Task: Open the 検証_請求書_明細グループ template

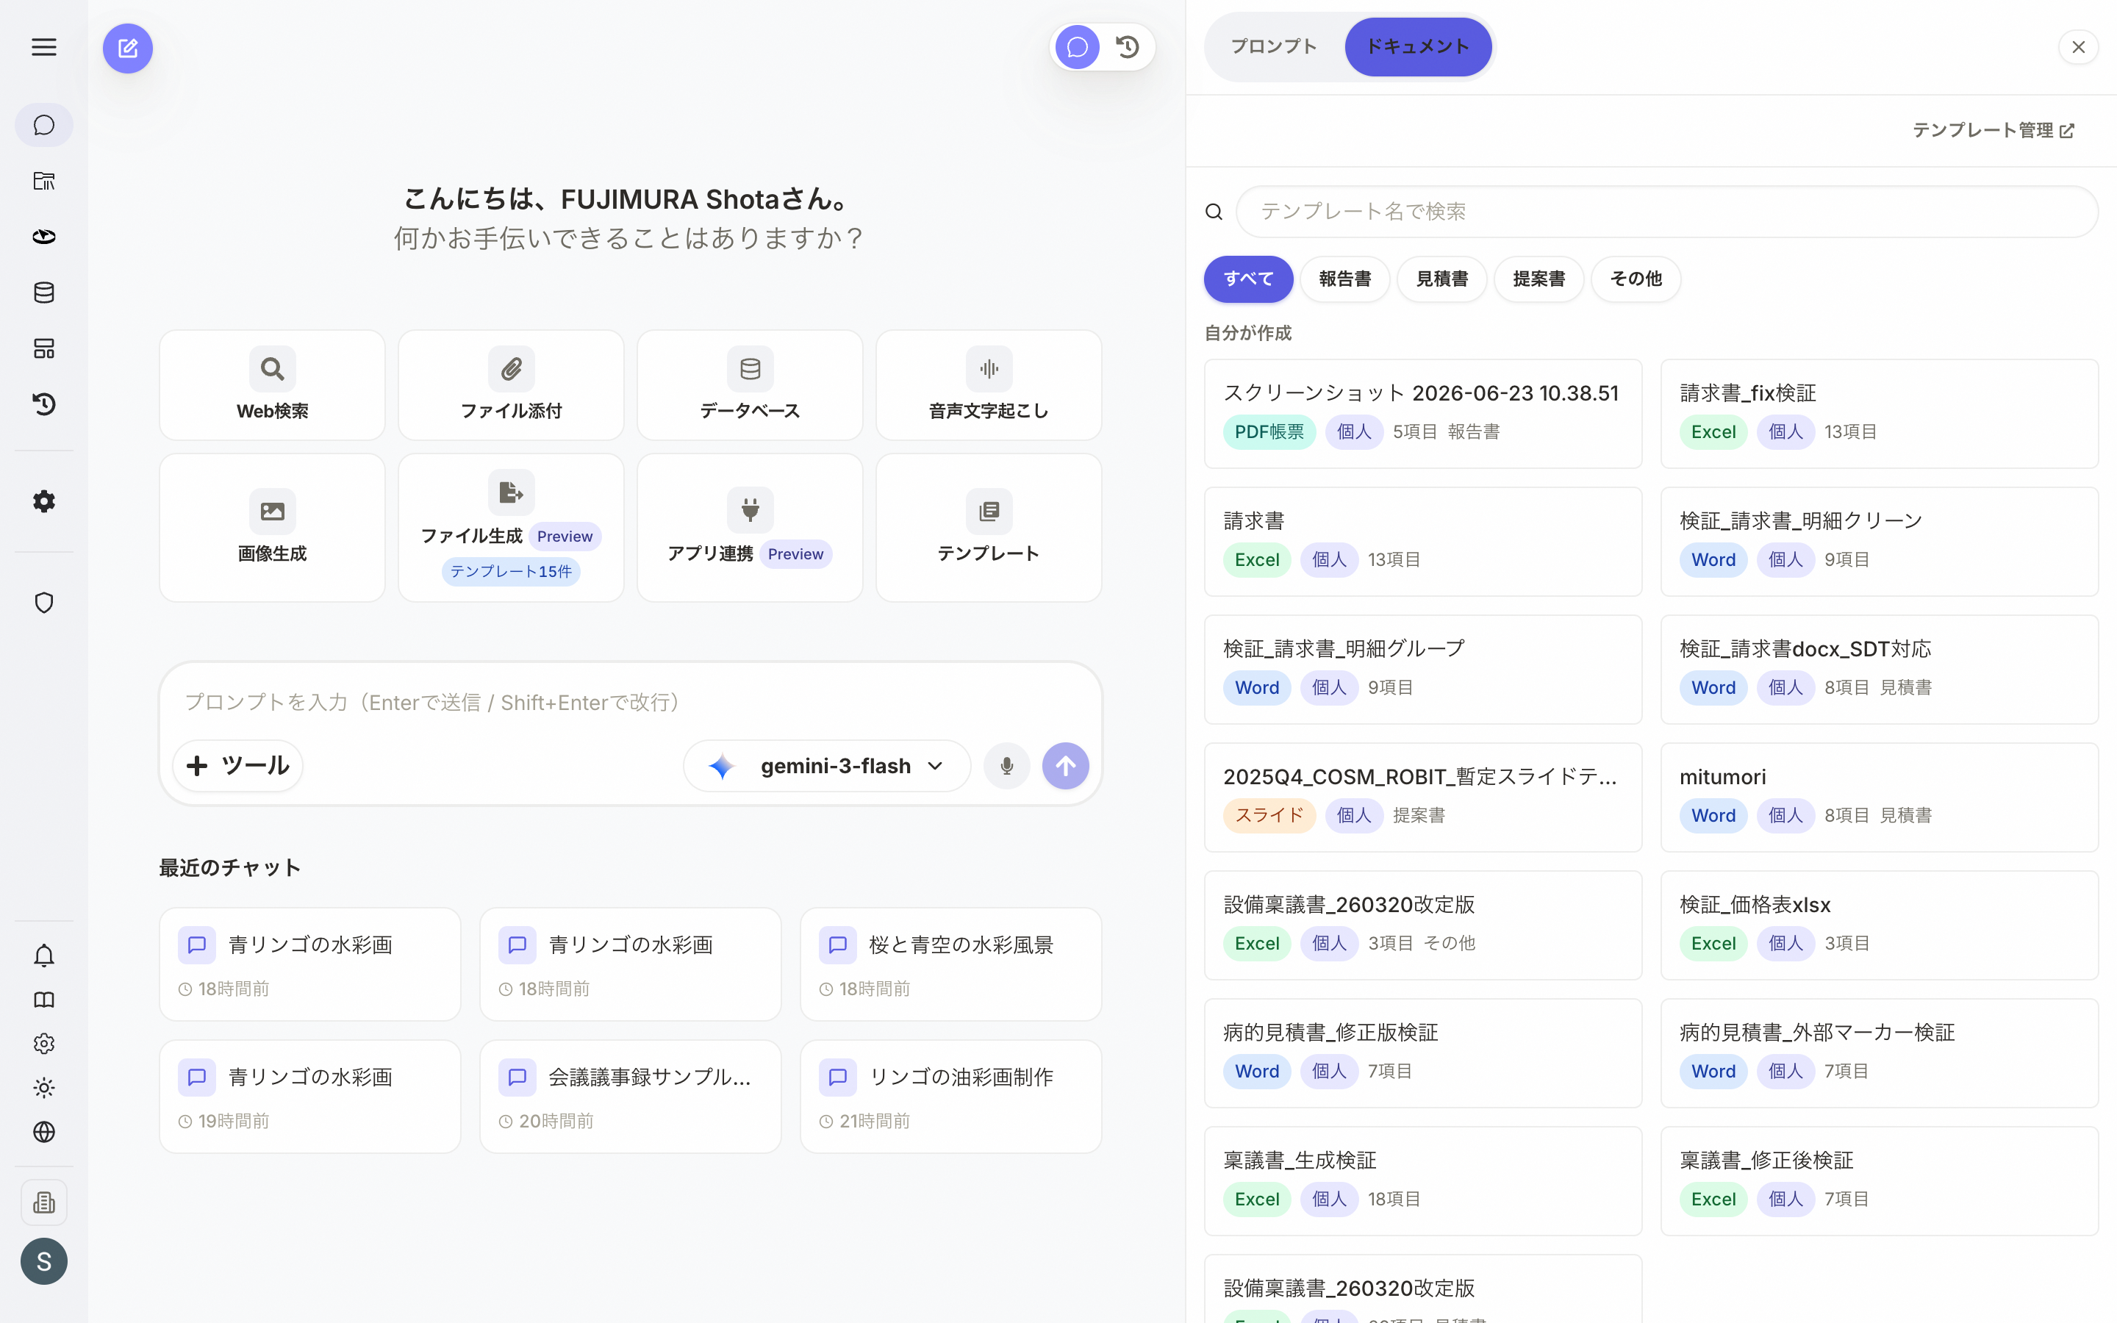Action: click(x=1422, y=670)
